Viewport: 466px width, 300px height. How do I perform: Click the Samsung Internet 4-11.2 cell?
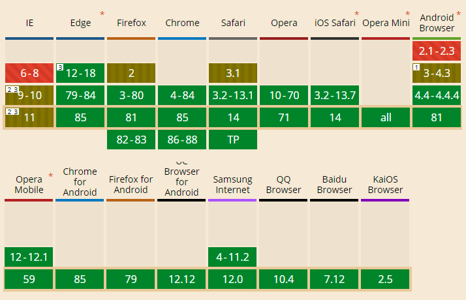232,257
